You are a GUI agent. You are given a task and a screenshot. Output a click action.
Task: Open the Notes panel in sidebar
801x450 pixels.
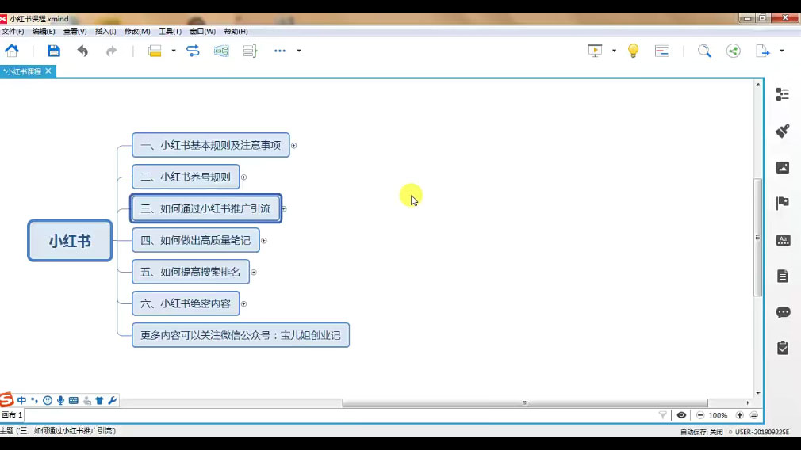click(x=783, y=276)
